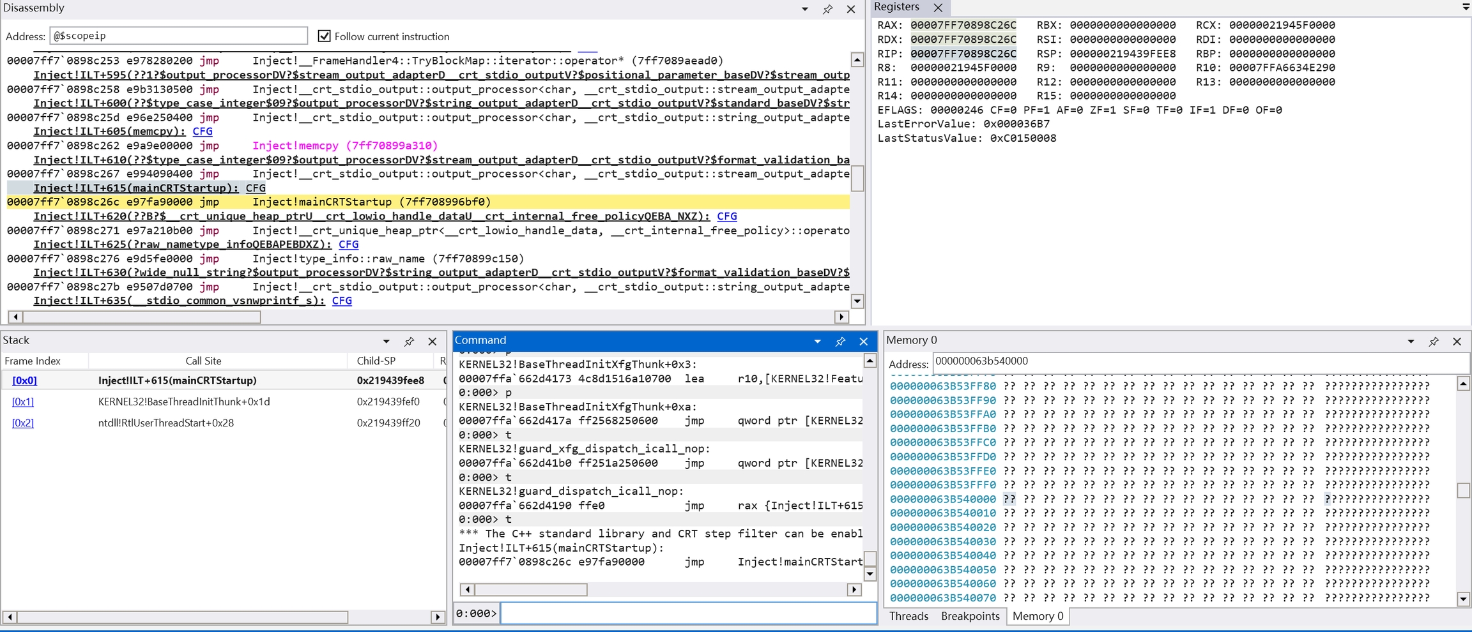Viewport: 1472px width, 632px height.
Task: Pin the Disassembly panel
Action: [827, 9]
